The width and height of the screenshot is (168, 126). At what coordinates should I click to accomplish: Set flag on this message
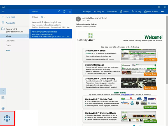[136, 11]
